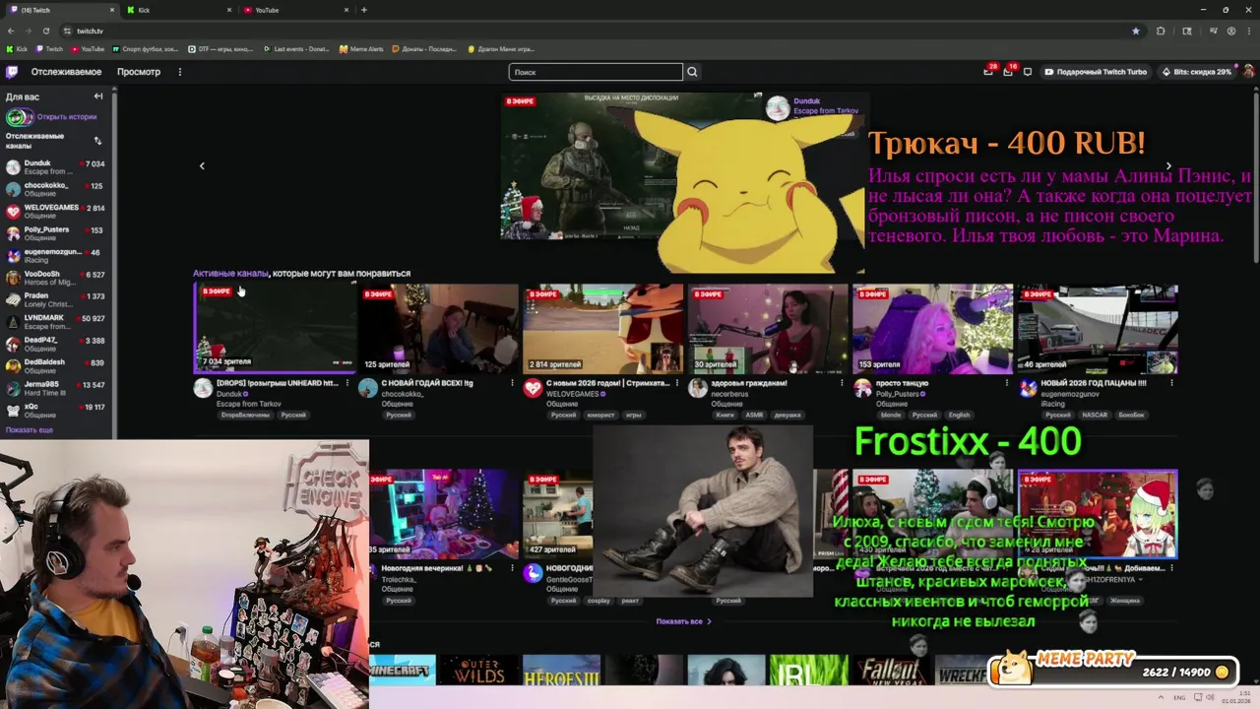
Task: Click the browser back arrow
Action: [x=11, y=31]
